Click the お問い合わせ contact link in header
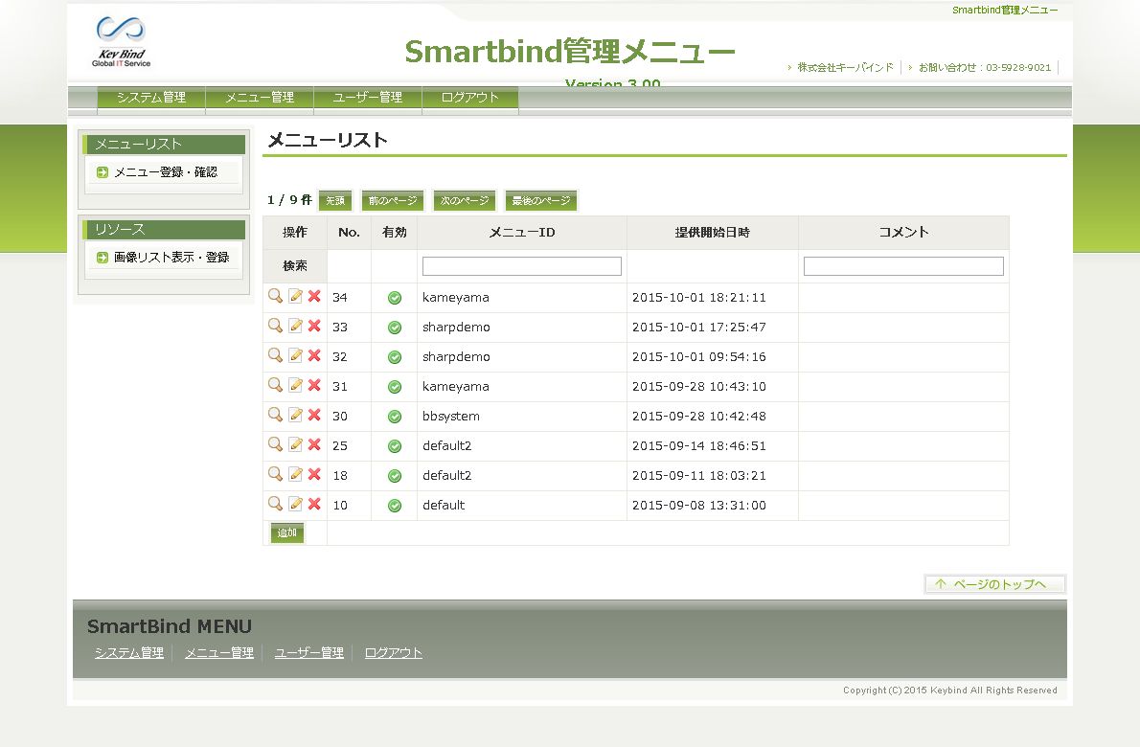 tap(985, 68)
